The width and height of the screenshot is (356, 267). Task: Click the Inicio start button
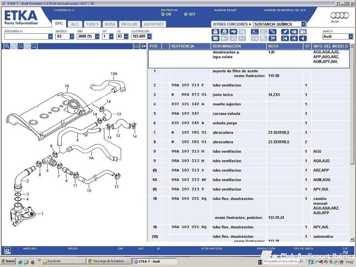point(8,261)
